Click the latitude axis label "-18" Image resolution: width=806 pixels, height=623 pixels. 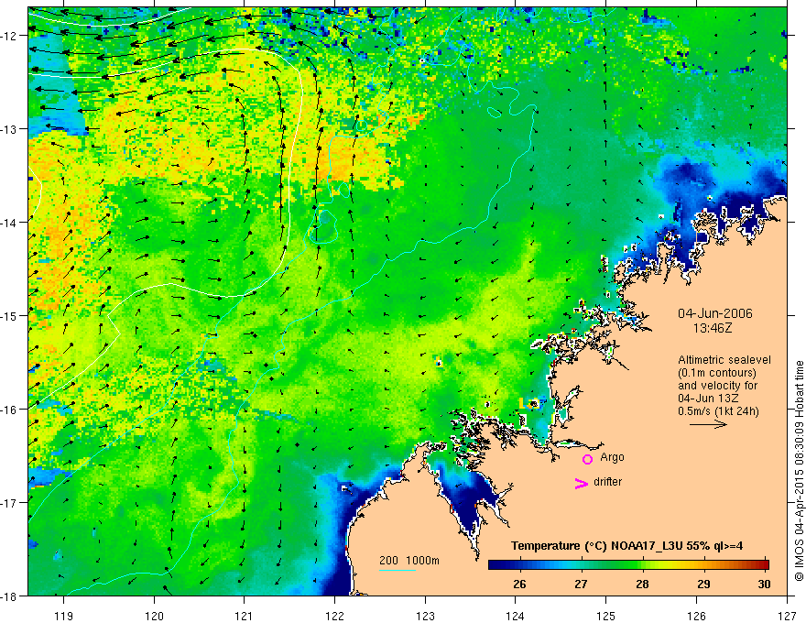pyautogui.click(x=10, y=596)
